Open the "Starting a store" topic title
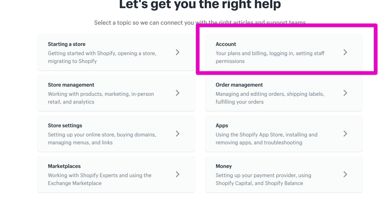This screenshot has height=206, width=389. point(66,44)
